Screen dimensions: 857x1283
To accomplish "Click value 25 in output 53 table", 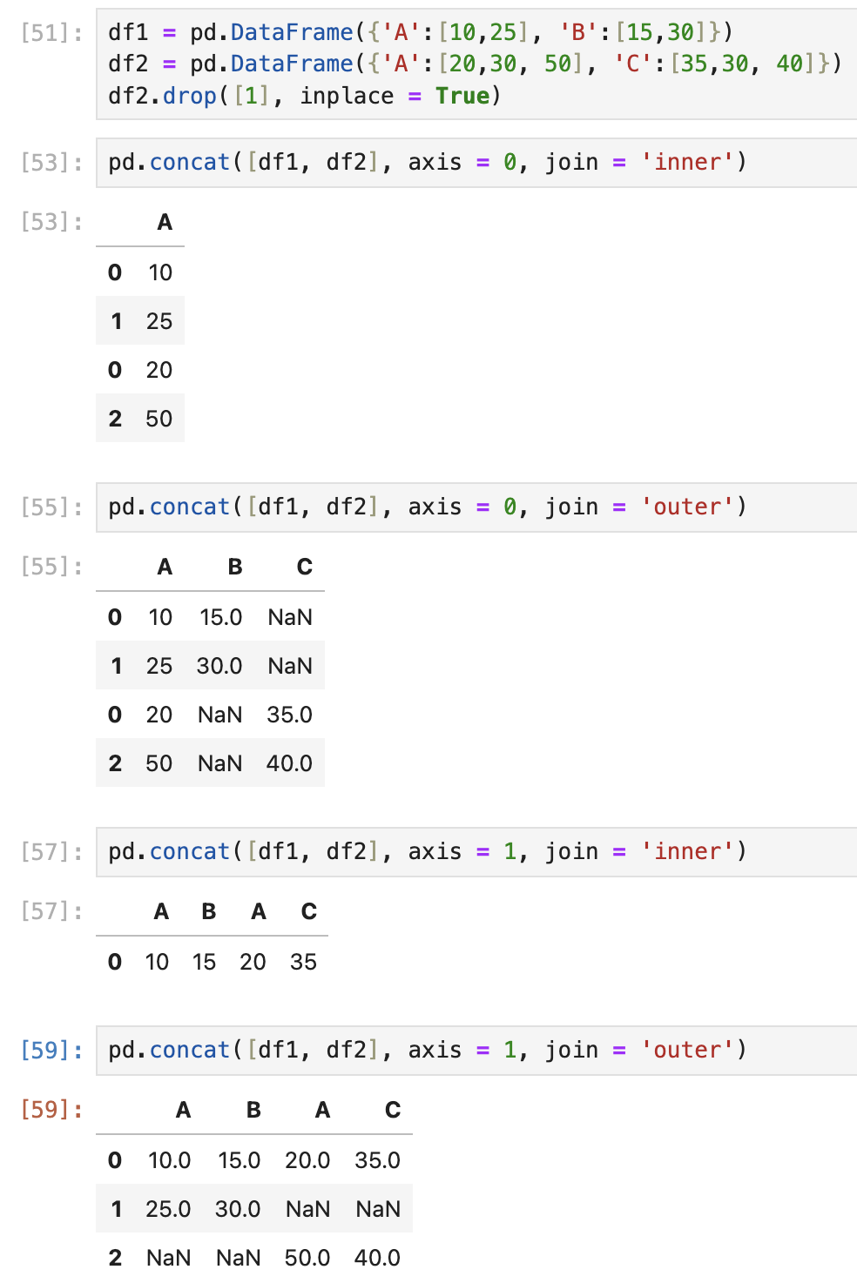I will [159, 321].
